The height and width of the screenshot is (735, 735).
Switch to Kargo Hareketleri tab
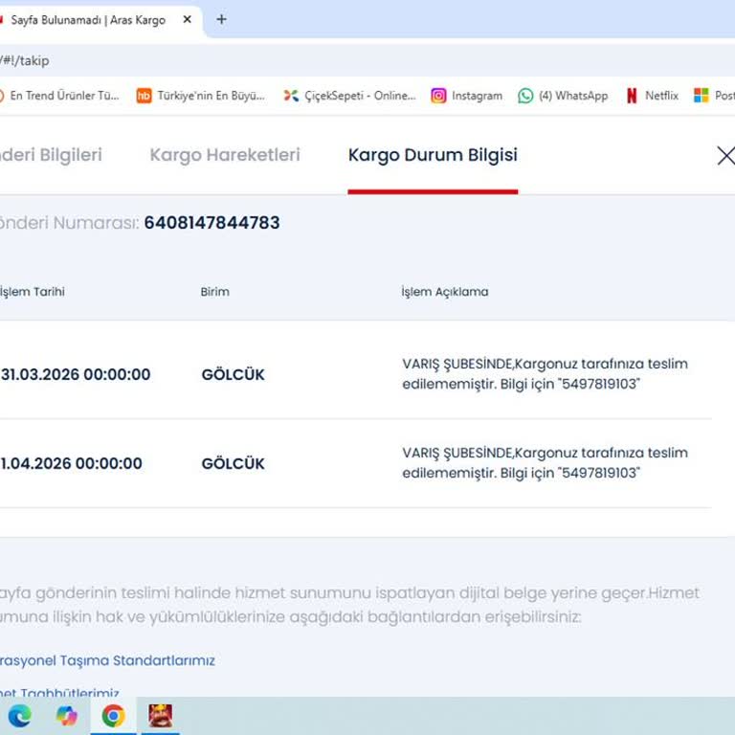225,155
